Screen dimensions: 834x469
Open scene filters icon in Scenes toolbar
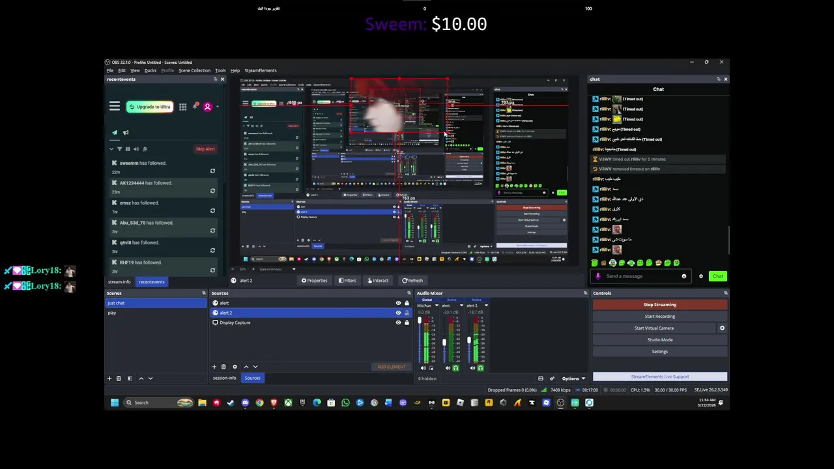130,378
